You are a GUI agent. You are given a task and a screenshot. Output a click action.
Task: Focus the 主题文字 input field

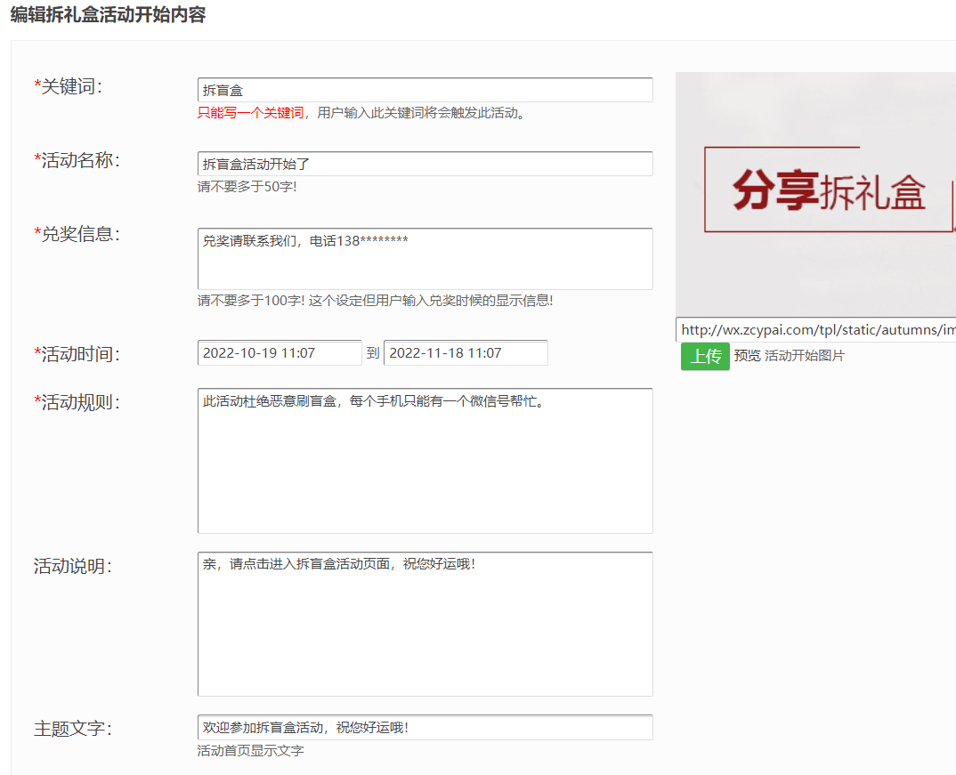tap(425, 728)
